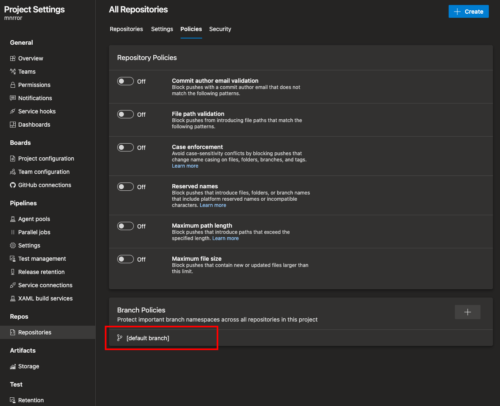The image size is (500, 406).
Task: Click the Project Settings heading
Action: 34,10
